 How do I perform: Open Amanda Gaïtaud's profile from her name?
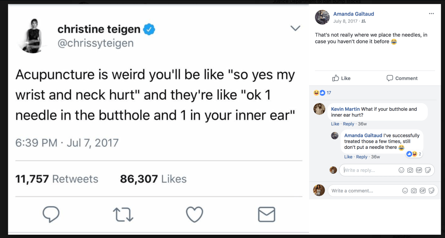click(x=353, y=13)
